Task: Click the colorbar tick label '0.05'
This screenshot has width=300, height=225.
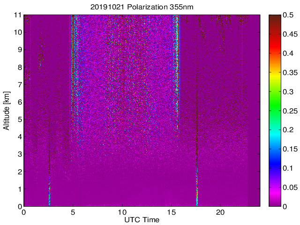Action: (290, 187)
